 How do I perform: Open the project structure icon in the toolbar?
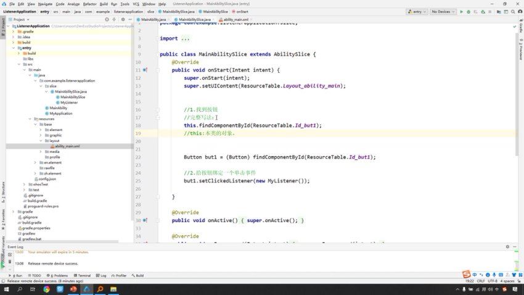coord(499,12)
